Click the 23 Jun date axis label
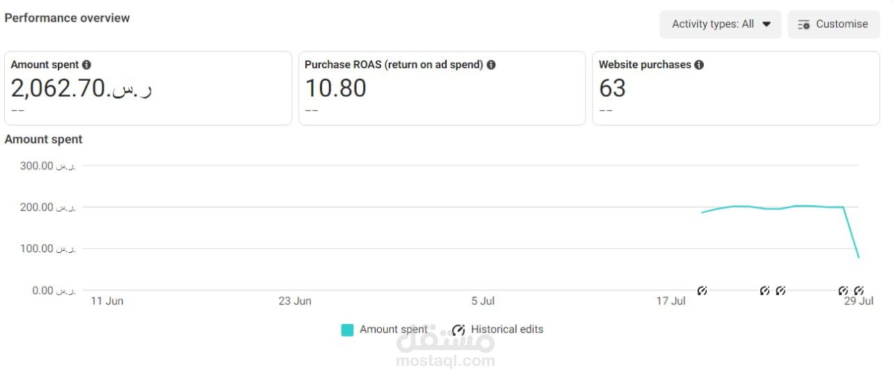This screenshot has height=377, width=892. tap(295, 301)
